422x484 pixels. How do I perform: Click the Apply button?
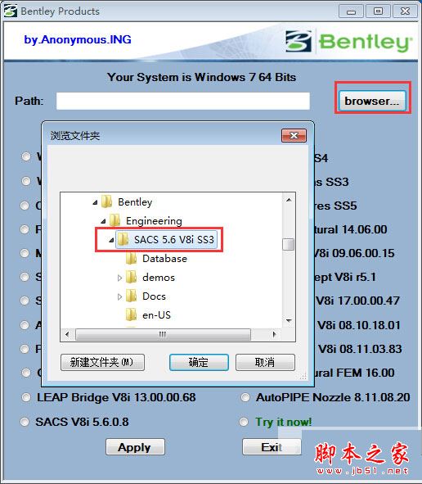135,447
